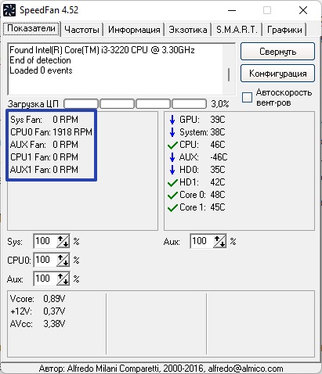322x374 pixels.
Task: Click the Свернуть button
Action: tap(277, 52)
